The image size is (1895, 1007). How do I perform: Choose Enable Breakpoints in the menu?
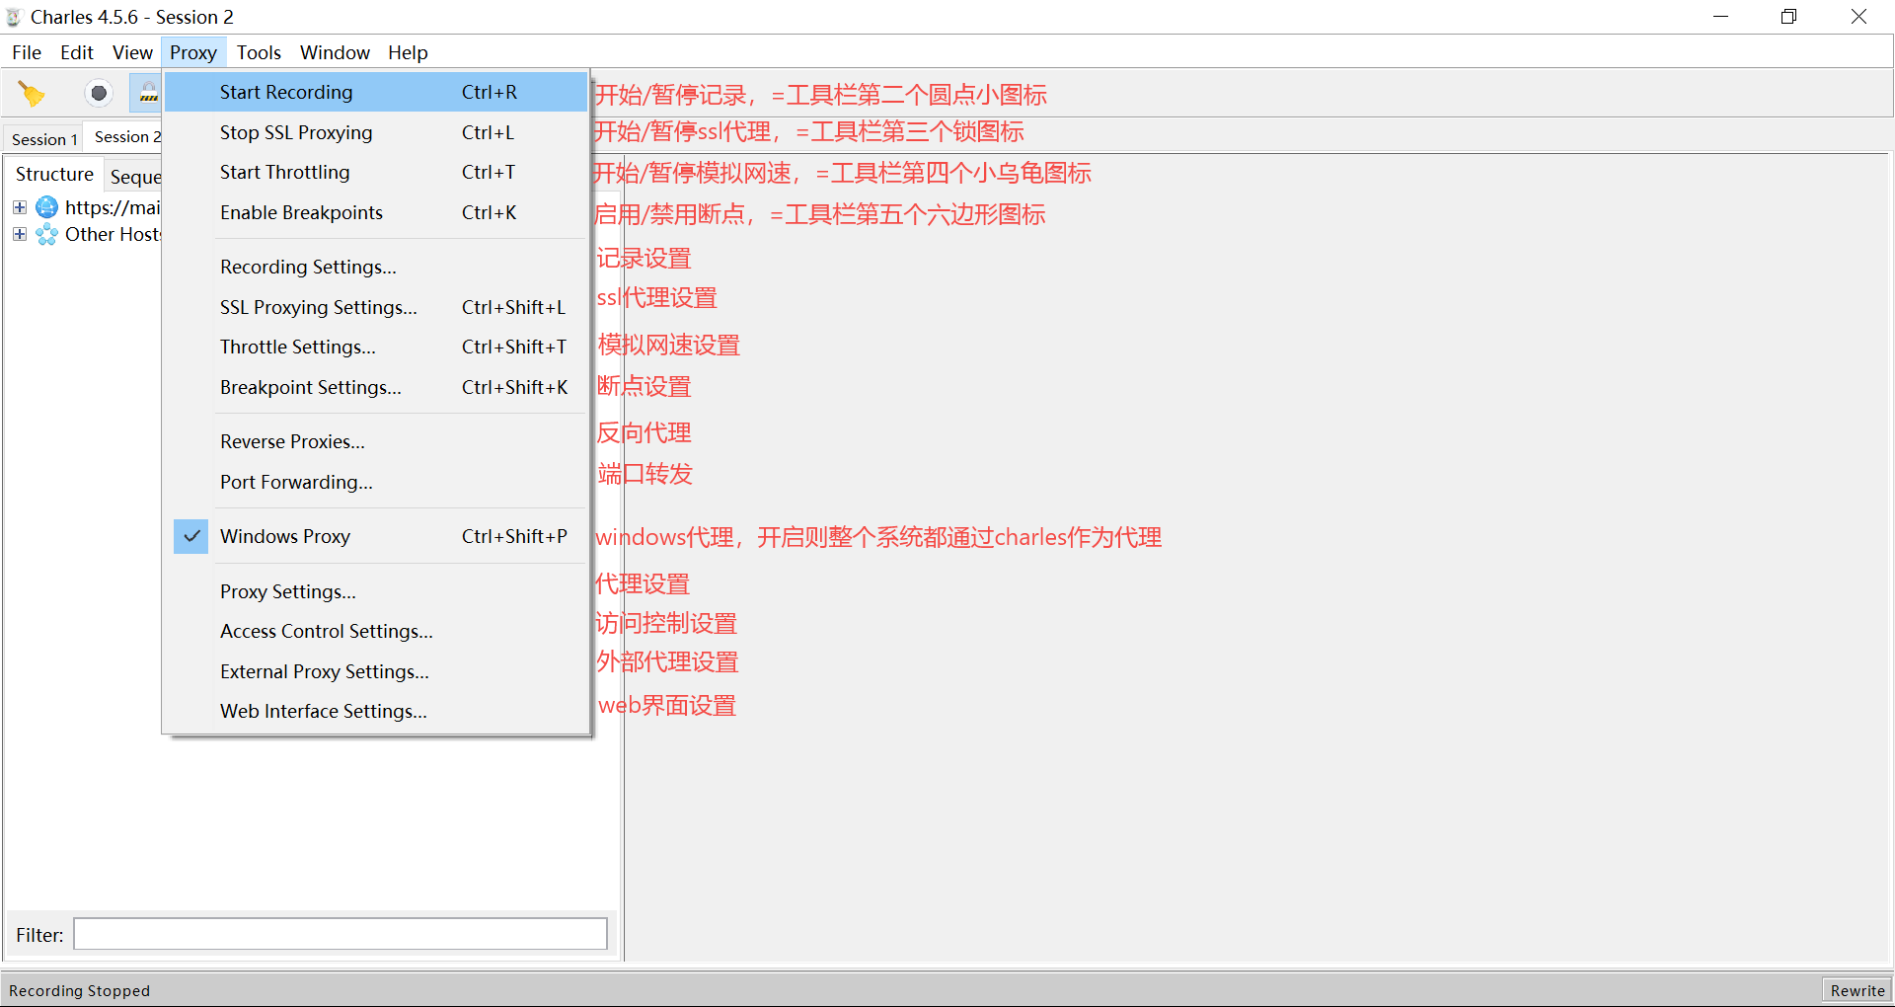[x=376, y=212]
